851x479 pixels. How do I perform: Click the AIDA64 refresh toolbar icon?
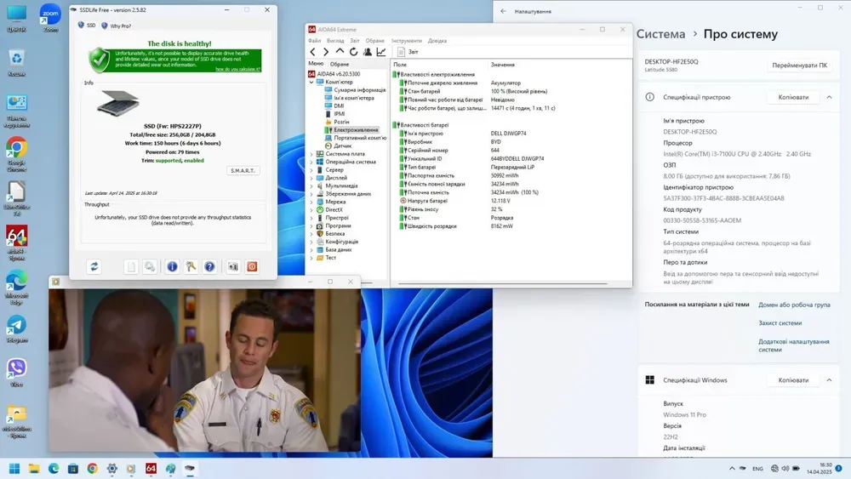(354, 52)
